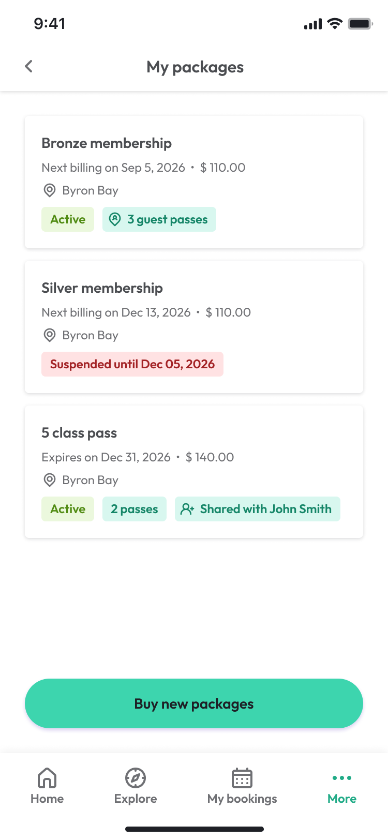
Task: Tap Suspended until Dec 05, 2026 tag
Action: 132,364
